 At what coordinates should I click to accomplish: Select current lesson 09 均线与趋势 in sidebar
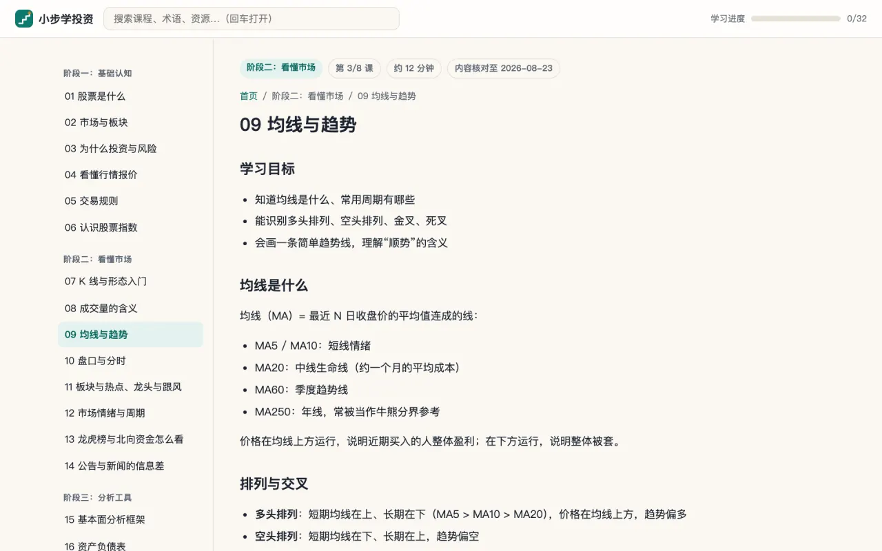click(x=130, y=335)
